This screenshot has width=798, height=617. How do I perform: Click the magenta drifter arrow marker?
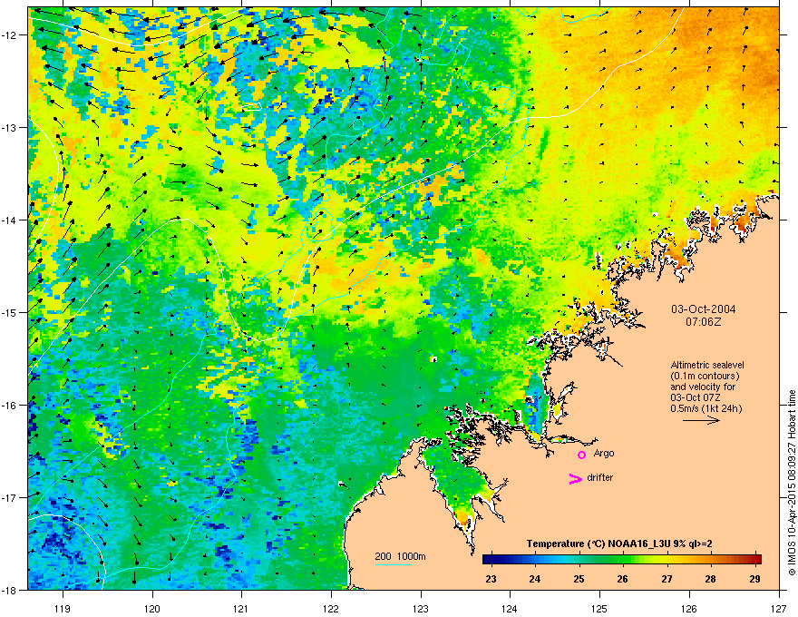pos(576,478)
